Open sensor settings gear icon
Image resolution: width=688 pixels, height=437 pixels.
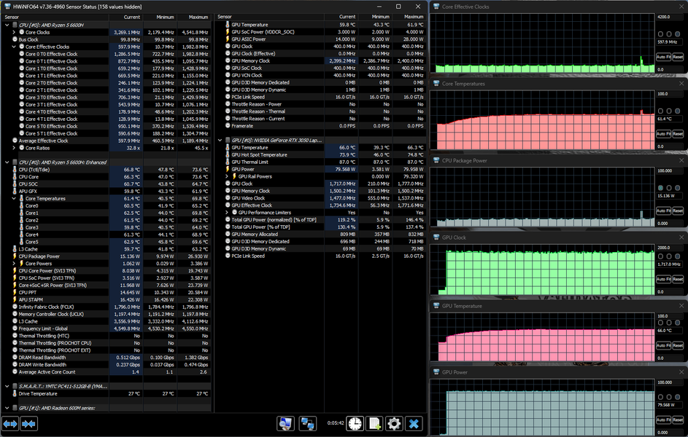point(394,423)
